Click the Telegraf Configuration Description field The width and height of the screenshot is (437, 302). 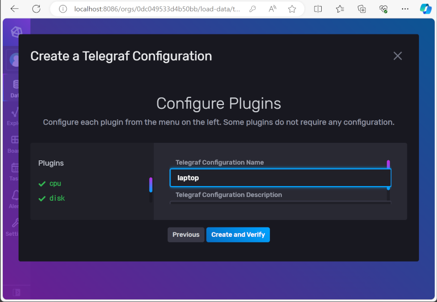pos(280,202)
